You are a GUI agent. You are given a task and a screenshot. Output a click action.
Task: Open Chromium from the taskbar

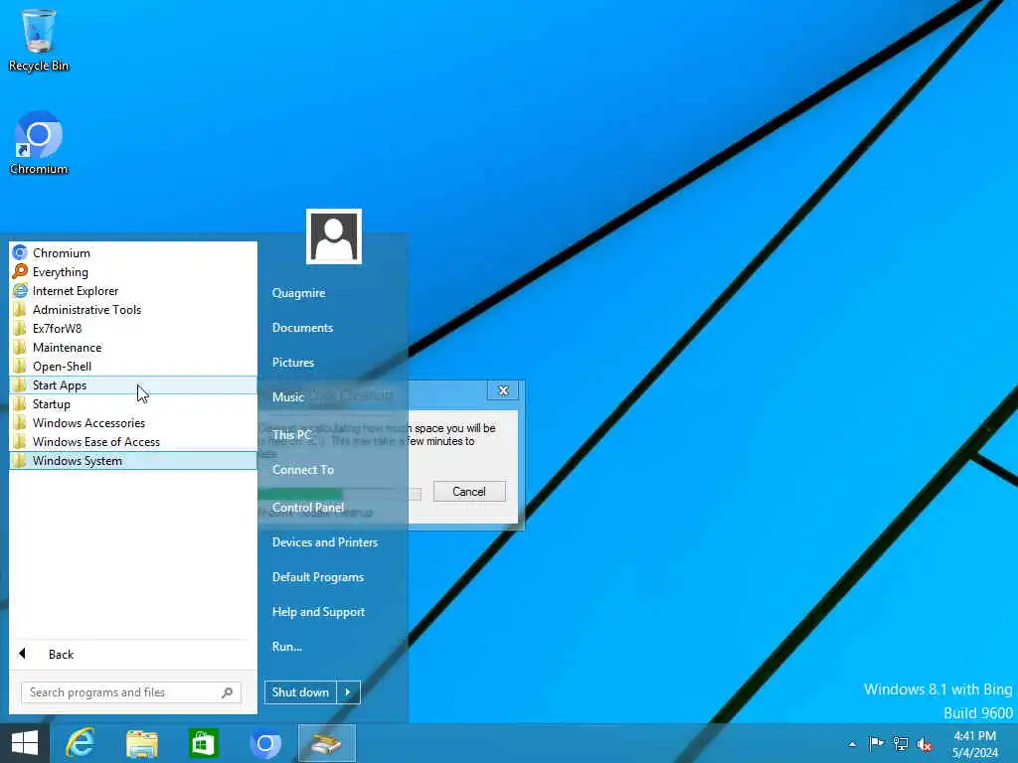pos(264,743)
